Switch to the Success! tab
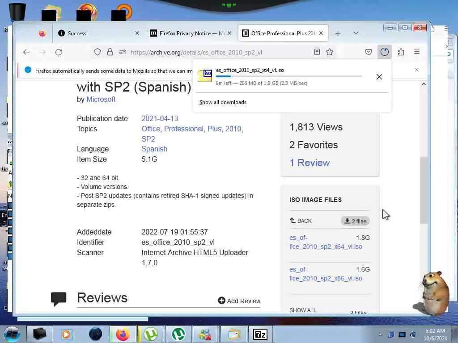The image size is (458, 343). pyautogui.click(x=99, y=33)
